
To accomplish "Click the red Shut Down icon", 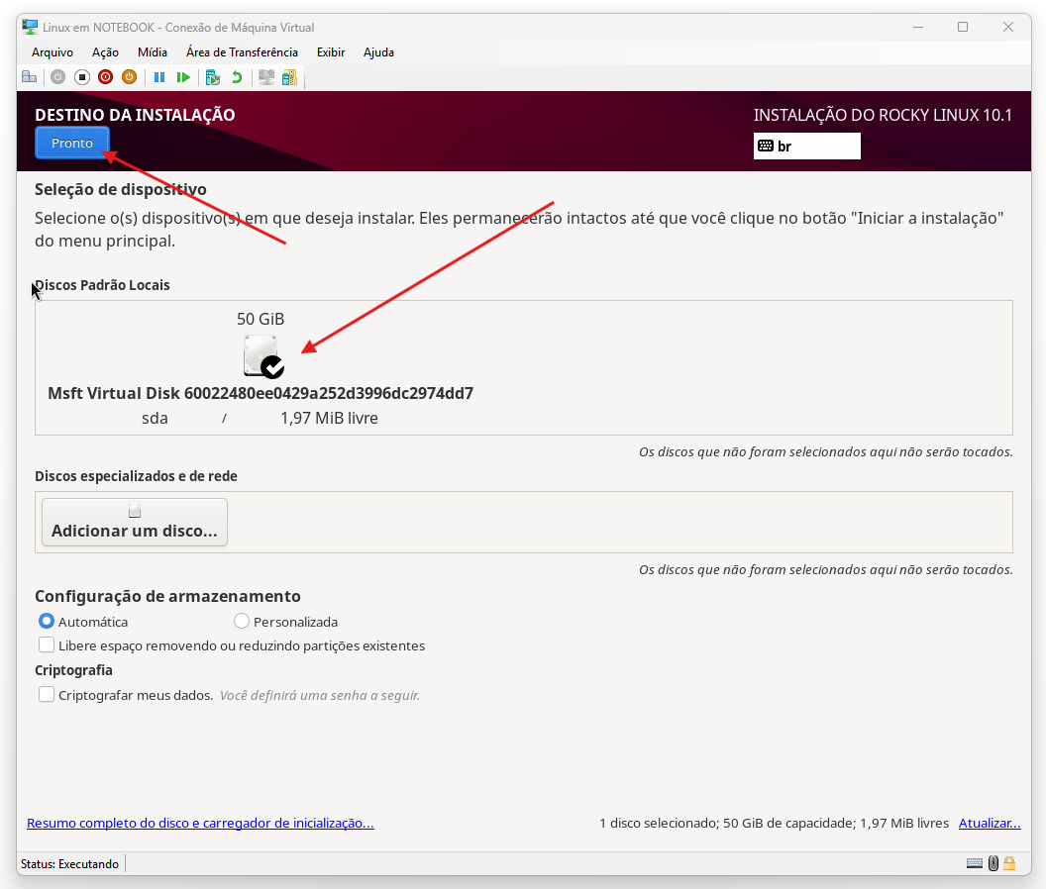I will point(105,77).
